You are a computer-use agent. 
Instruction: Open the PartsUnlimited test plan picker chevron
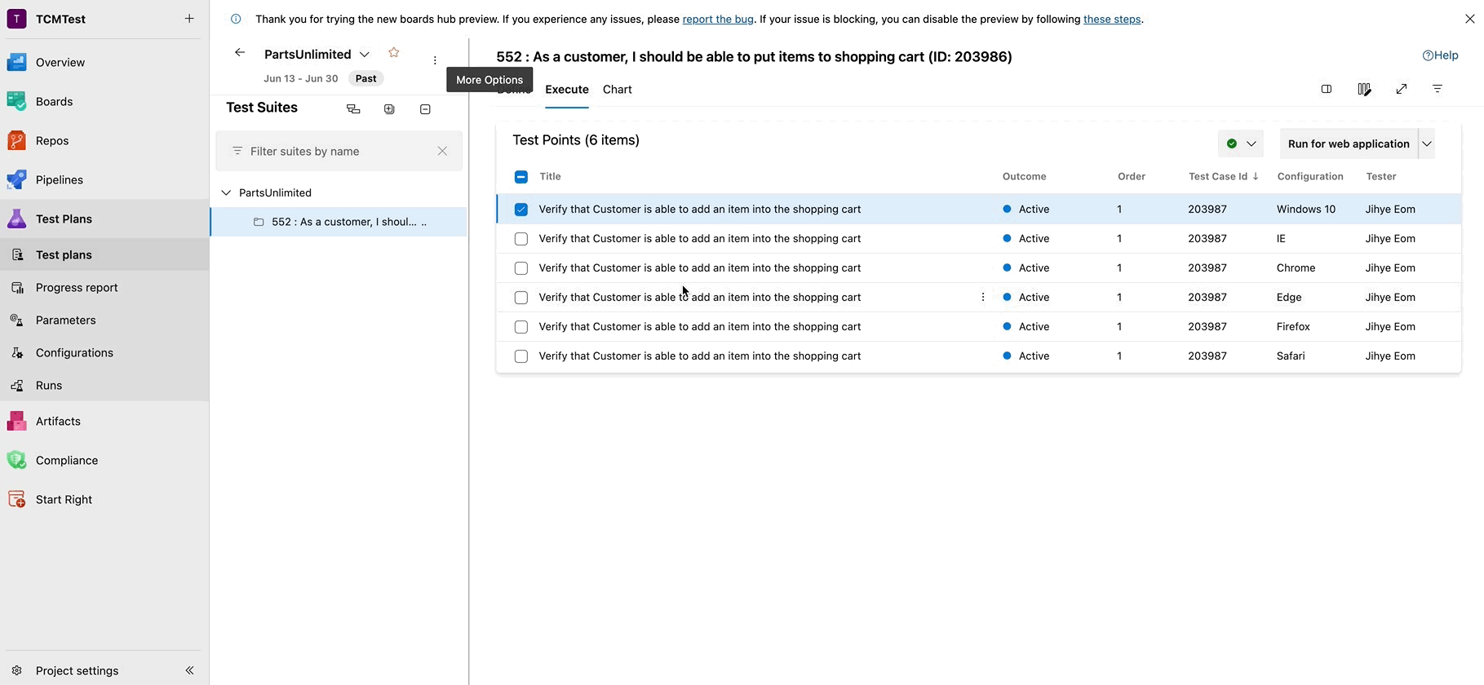tap(365, 55)
